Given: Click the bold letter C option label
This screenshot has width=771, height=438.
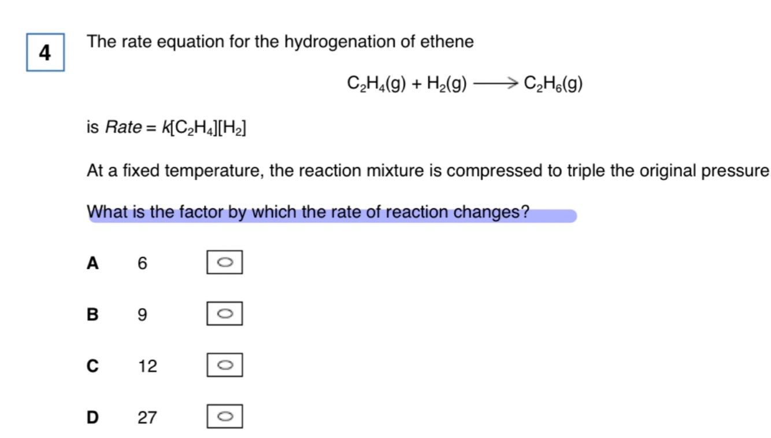Looking at the screenshot, I should point(92,366).
